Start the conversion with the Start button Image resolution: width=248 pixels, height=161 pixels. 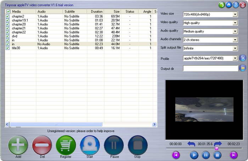[x=90, y=145]
